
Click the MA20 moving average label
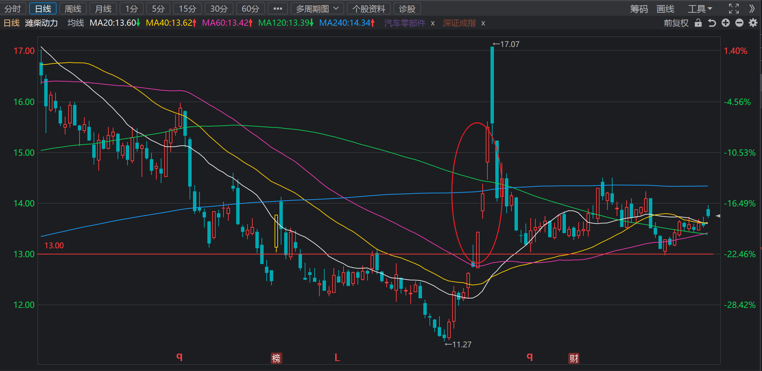tap(115, 23)
